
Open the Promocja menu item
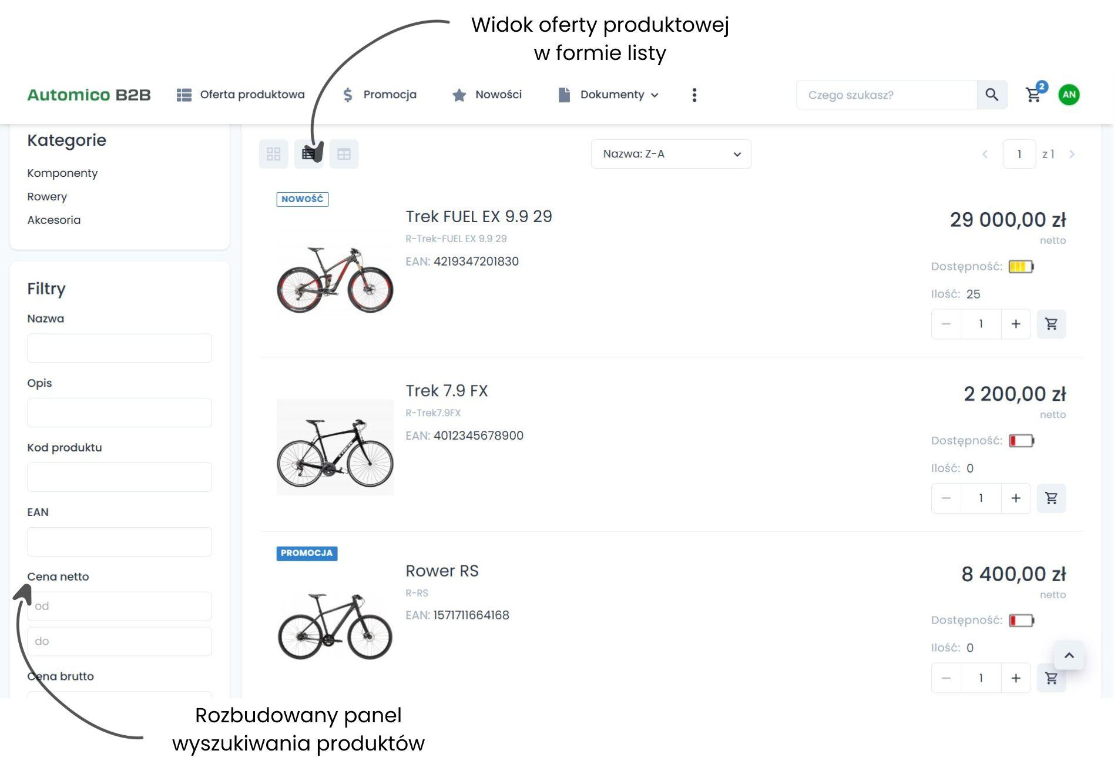(380, 95)
